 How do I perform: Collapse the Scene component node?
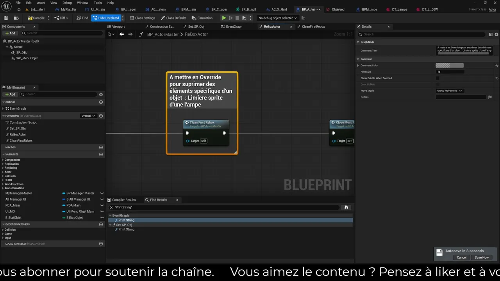(x=7, y=47)
